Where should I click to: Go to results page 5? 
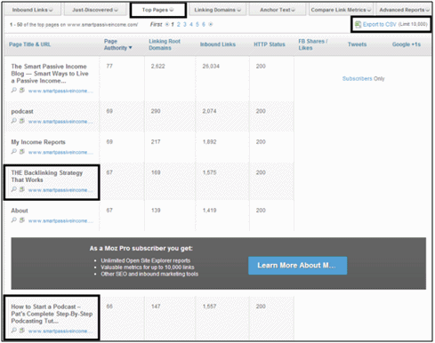[197, 24]
